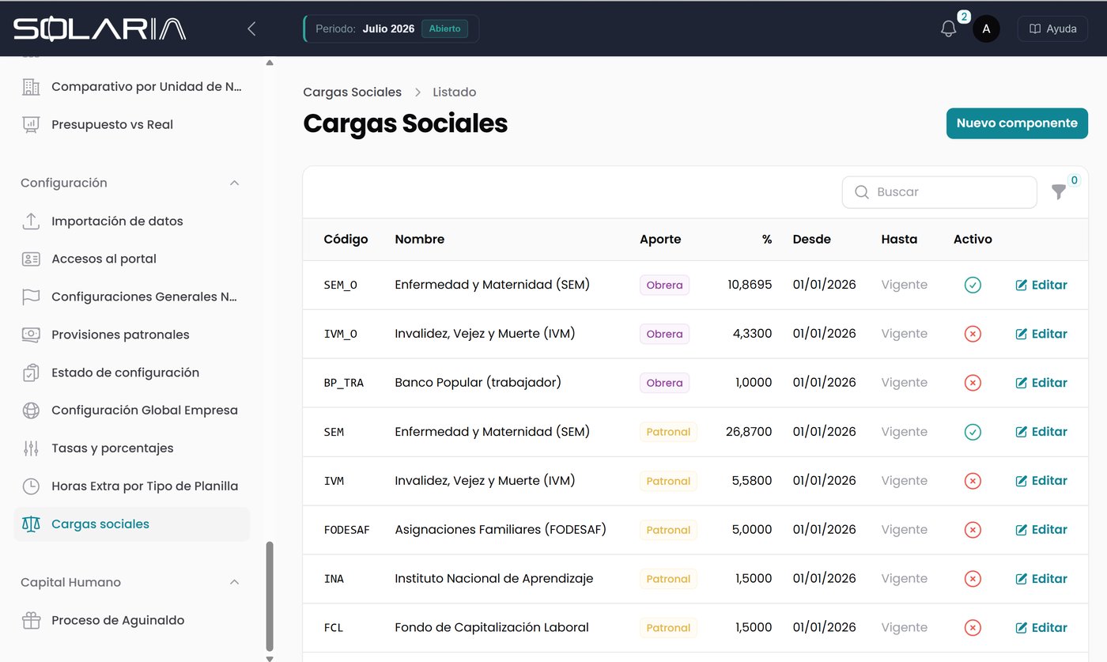
Task: Open the Ayuda help button
Action: pos(1052,29)
